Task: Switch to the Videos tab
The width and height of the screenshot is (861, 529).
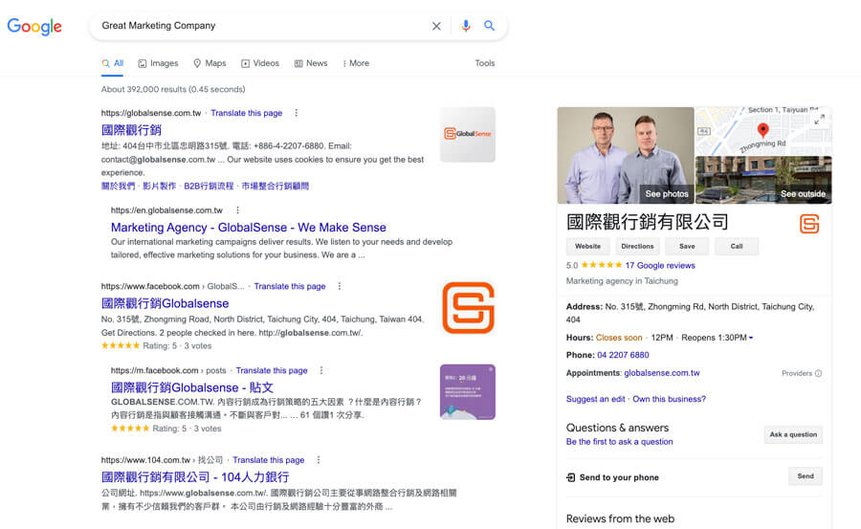Action: click(260, 63)
